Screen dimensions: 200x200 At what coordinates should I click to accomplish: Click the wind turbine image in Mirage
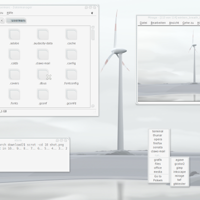coord(169,63)
